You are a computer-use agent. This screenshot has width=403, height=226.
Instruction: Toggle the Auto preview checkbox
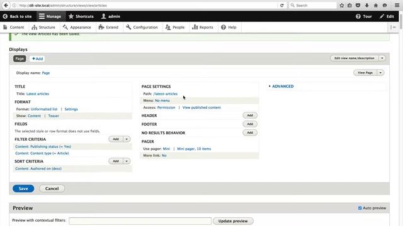click(360, 208)
